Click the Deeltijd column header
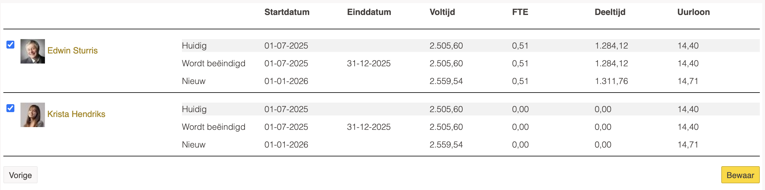The image size is (765, 190). point(610,12)
